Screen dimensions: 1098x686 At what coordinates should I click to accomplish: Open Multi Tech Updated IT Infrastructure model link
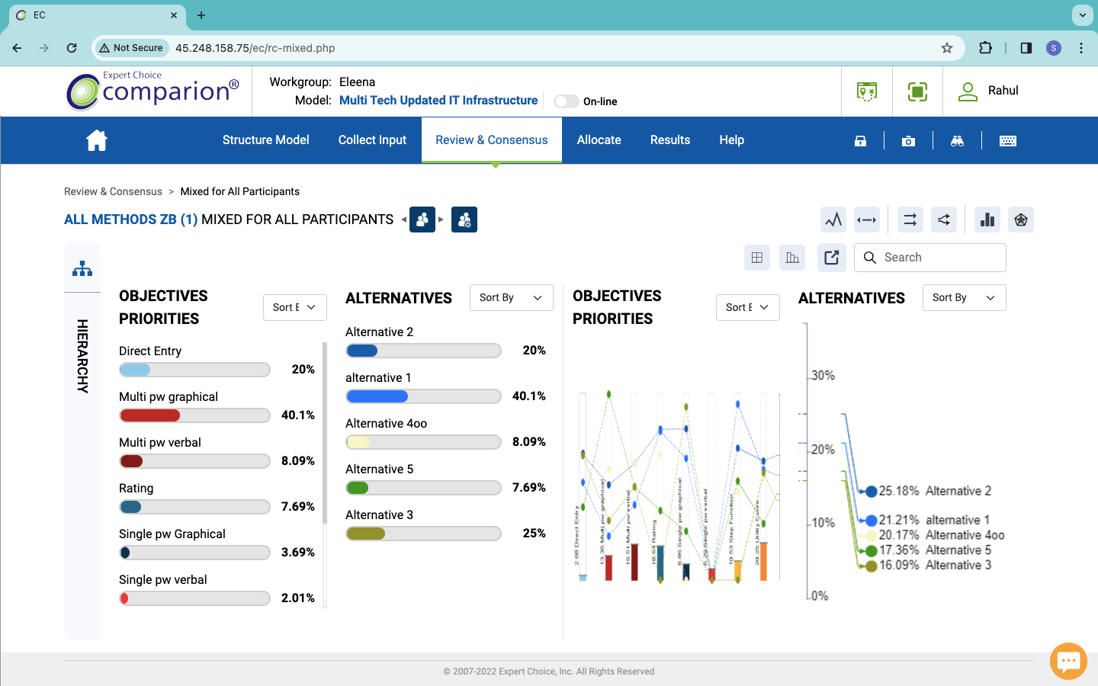[438, 101]
